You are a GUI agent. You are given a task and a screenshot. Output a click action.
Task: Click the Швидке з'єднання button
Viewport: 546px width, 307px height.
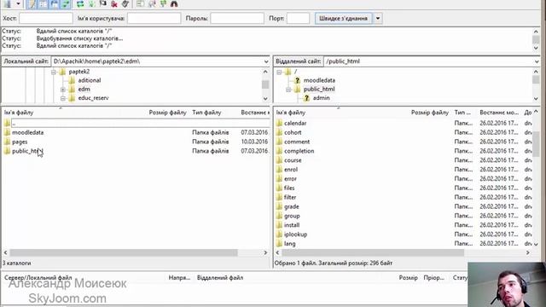tap(343, 18)
